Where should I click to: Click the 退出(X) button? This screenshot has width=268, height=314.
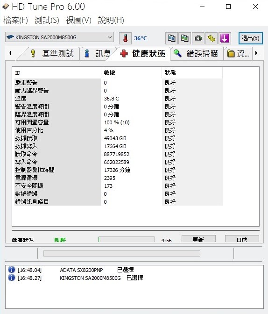coord(250,38)
